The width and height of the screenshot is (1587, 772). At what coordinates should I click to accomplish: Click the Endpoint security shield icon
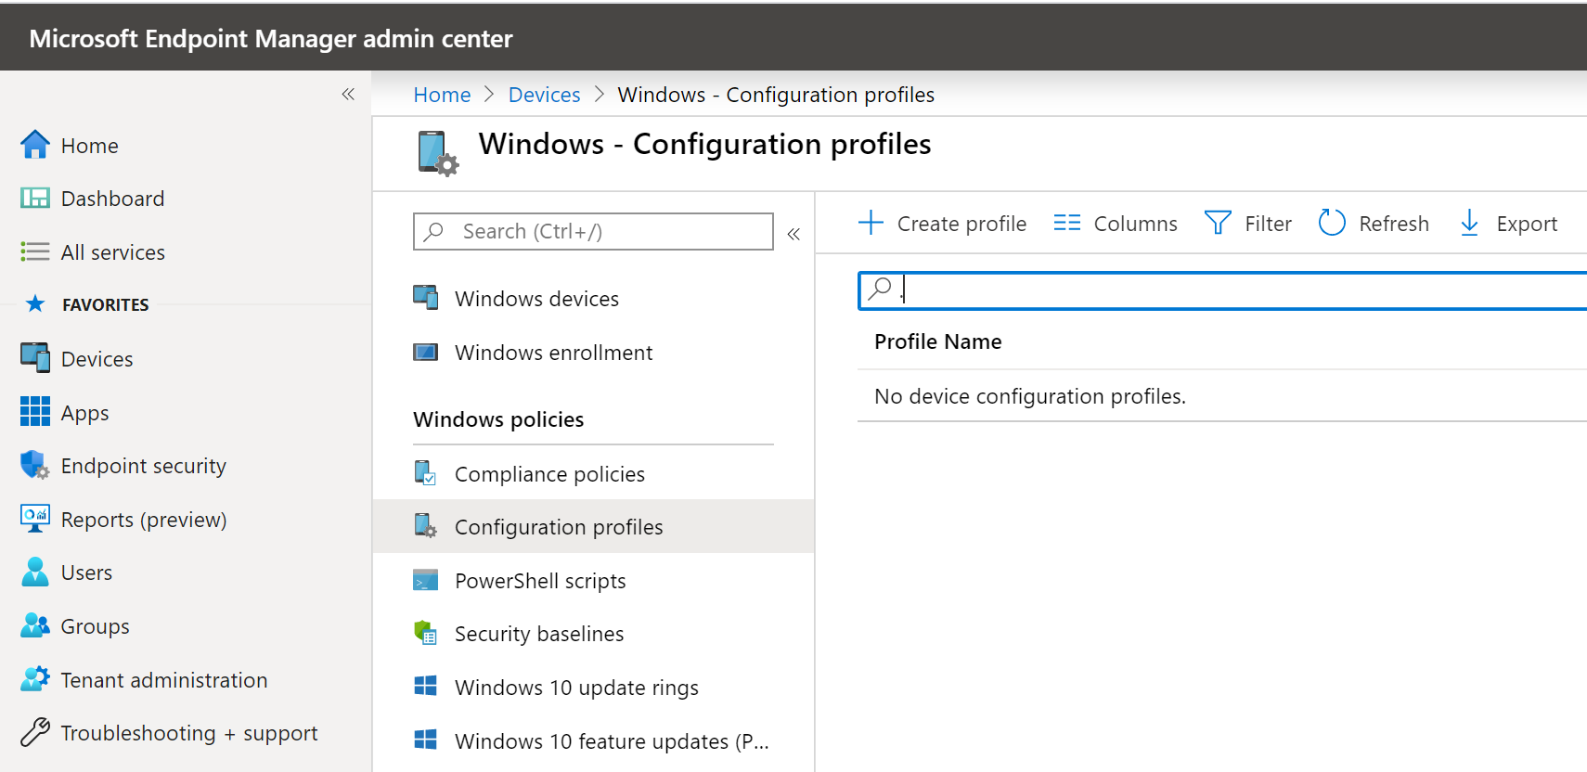(x=35, y=465)
